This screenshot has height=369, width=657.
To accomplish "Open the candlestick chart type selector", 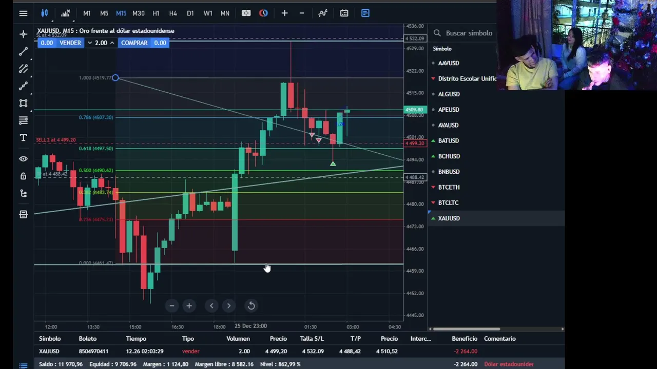I will (45, 13).
